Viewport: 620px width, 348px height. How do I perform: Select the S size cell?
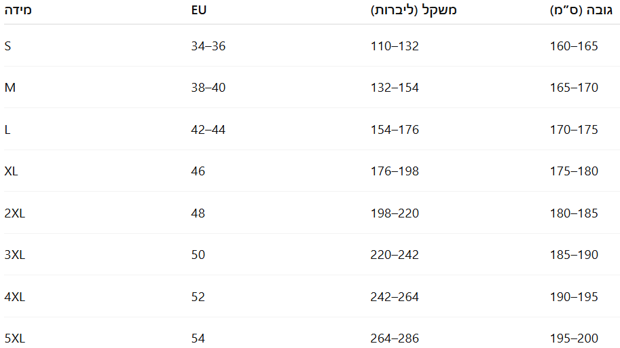pyautogui.click(x=7, y=46)
